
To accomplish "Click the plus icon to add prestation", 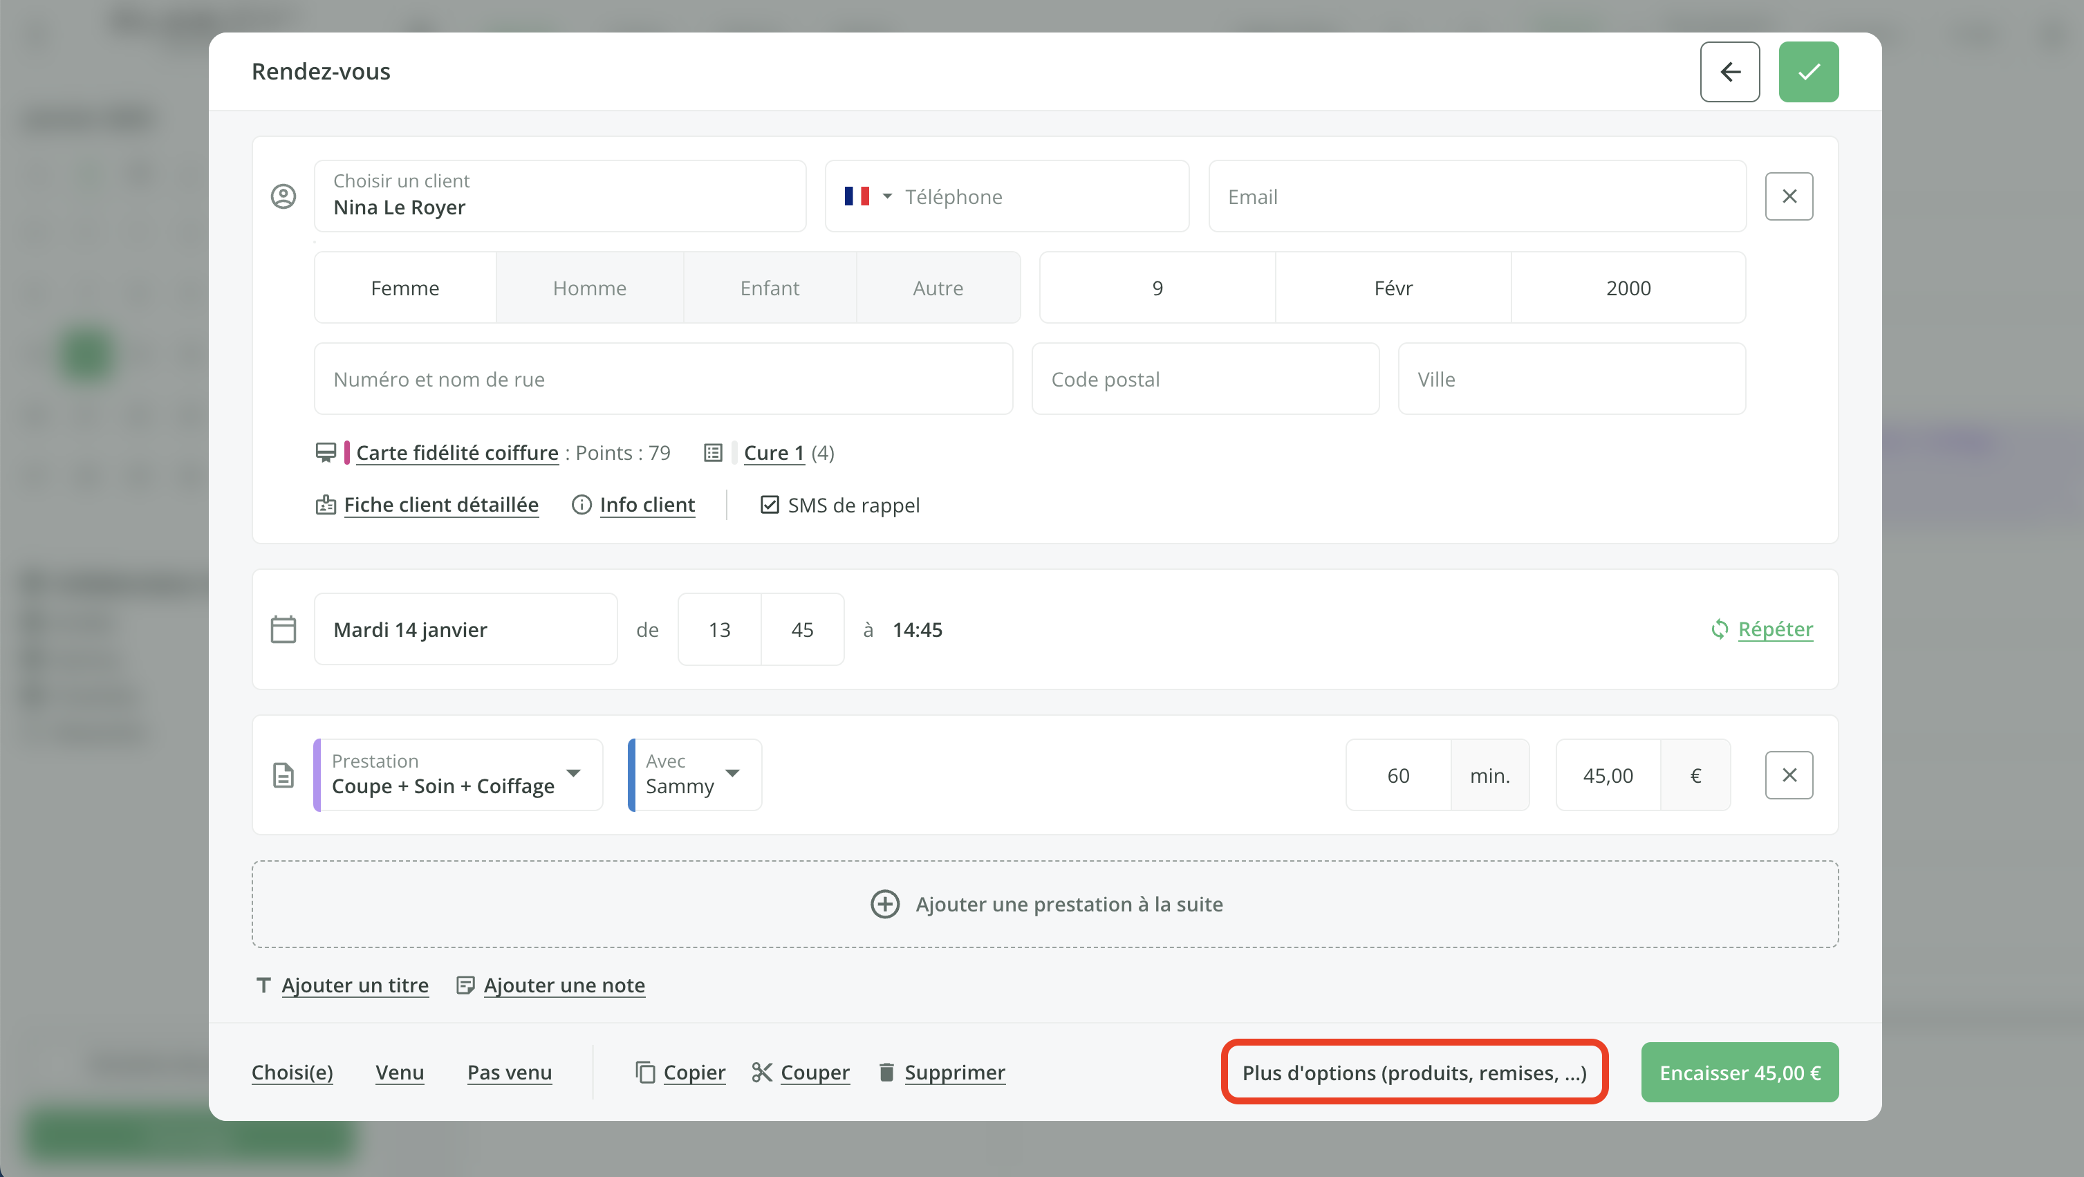I will tap(884, 904).
